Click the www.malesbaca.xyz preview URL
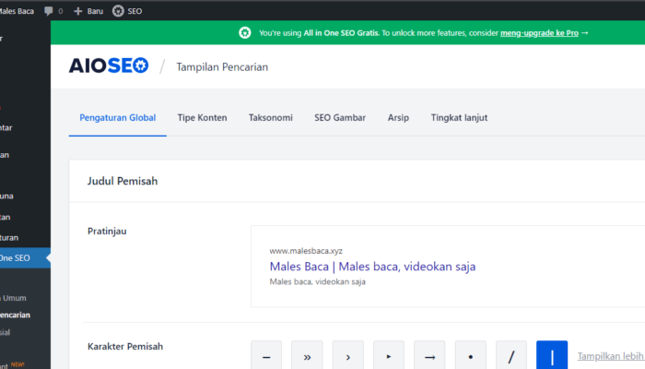Image resolution: width=645 pixels, height=369 pixels. point(306,251)
